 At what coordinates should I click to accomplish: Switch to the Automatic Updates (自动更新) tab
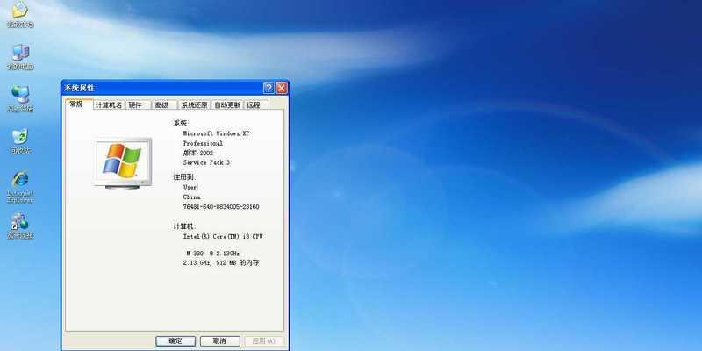tap(227, 105)
